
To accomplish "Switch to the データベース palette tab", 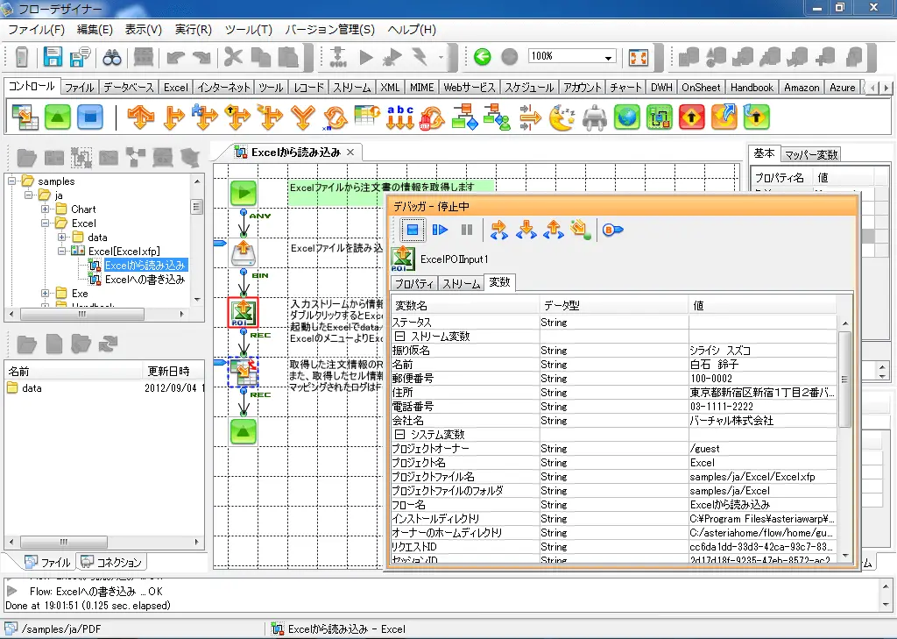I will tap(128, 88).
